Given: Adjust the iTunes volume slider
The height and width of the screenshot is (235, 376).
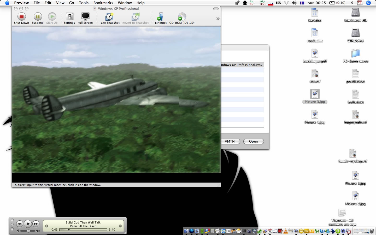Looking at the screenshot, I should [x=28, y=231].
